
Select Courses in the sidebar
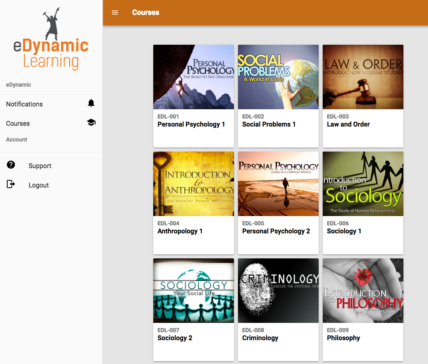[x=18, y=123]
